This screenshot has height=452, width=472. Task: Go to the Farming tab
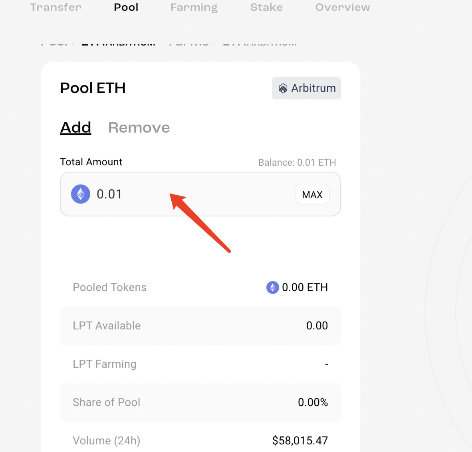pyautogui.click(x=194, y=7)
